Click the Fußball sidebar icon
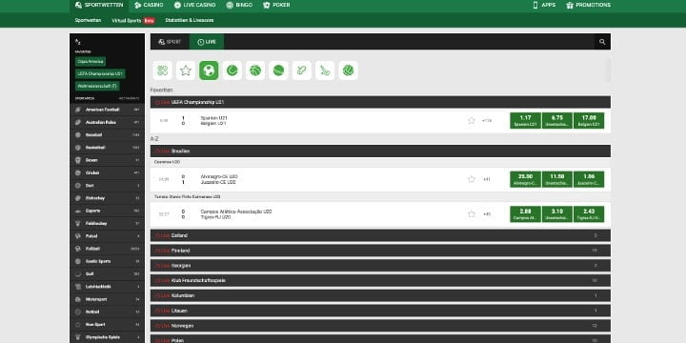The image size is (686, 343). click(x=78, y=249)
